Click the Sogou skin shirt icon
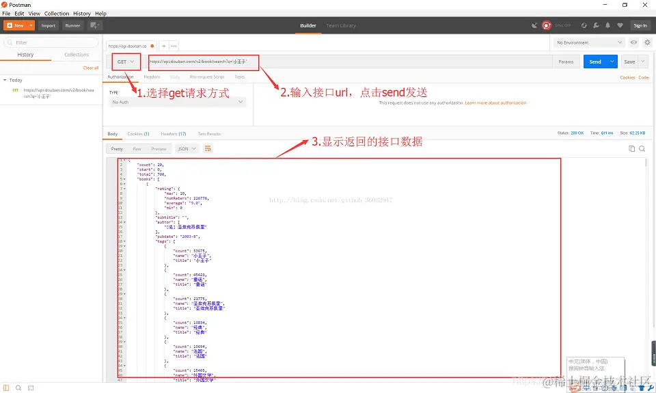This screenshot has width=656, height=393. [642, 388]
